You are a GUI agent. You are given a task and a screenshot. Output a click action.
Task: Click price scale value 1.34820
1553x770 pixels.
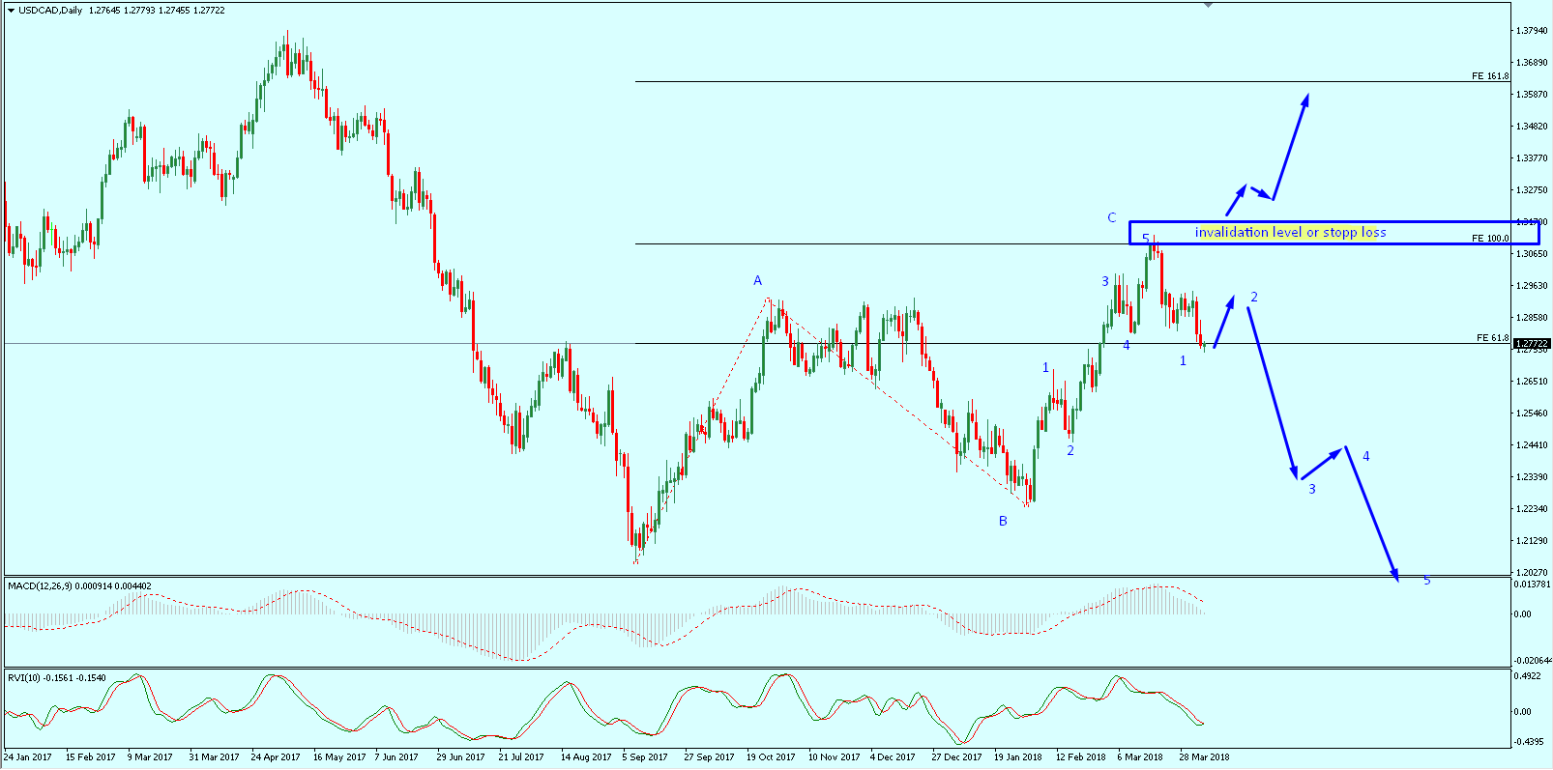pos(1532,127)
